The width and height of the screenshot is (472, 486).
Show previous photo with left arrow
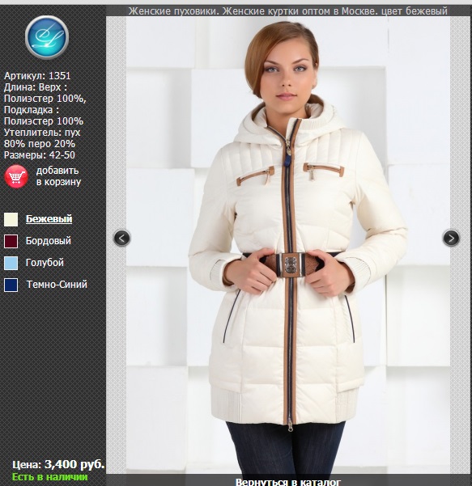coord(122,238)
